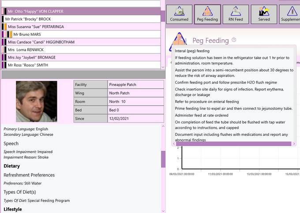Click the Speech section heading
The width and height of the screenshot is (300, 213).
coord(11,144)
